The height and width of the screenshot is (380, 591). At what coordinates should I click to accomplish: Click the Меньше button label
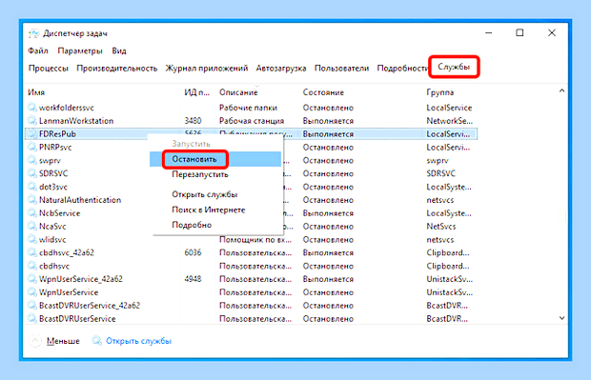pyautogui.click(x=63, y=341)
